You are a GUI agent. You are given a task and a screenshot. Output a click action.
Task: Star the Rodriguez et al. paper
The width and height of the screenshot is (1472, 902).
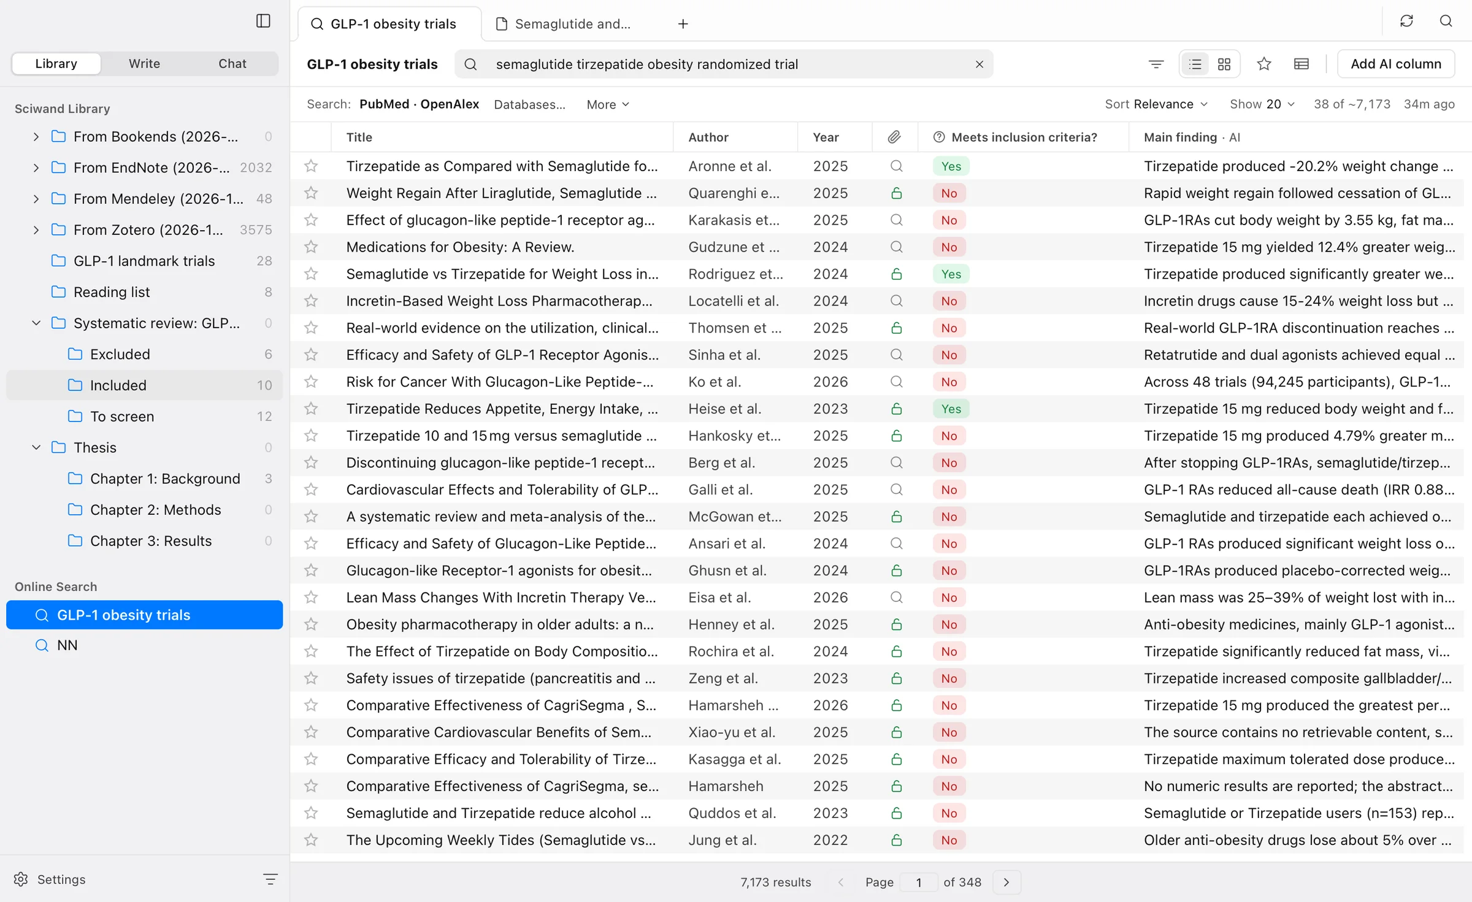(x=311, y=274)
